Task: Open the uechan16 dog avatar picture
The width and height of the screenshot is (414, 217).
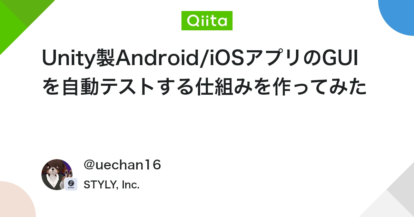Action: 57,175
